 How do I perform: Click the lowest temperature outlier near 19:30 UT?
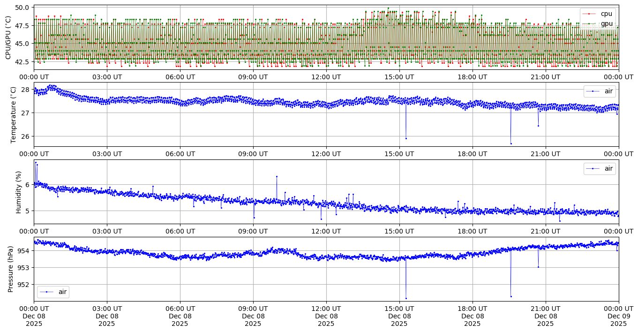click(511, 143)
